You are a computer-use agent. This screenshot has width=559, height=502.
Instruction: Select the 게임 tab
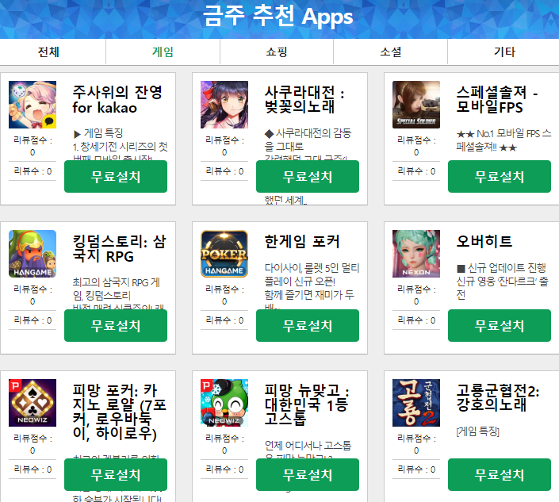coord(163,52)
